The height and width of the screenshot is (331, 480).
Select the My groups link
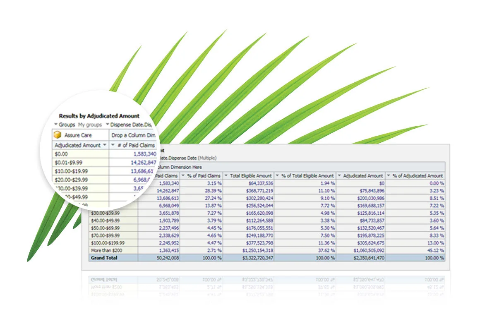point(90,125)
